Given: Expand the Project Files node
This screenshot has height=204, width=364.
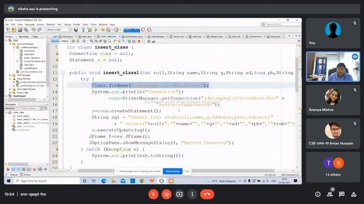Looking at the screenshot, I should (10, 92).
